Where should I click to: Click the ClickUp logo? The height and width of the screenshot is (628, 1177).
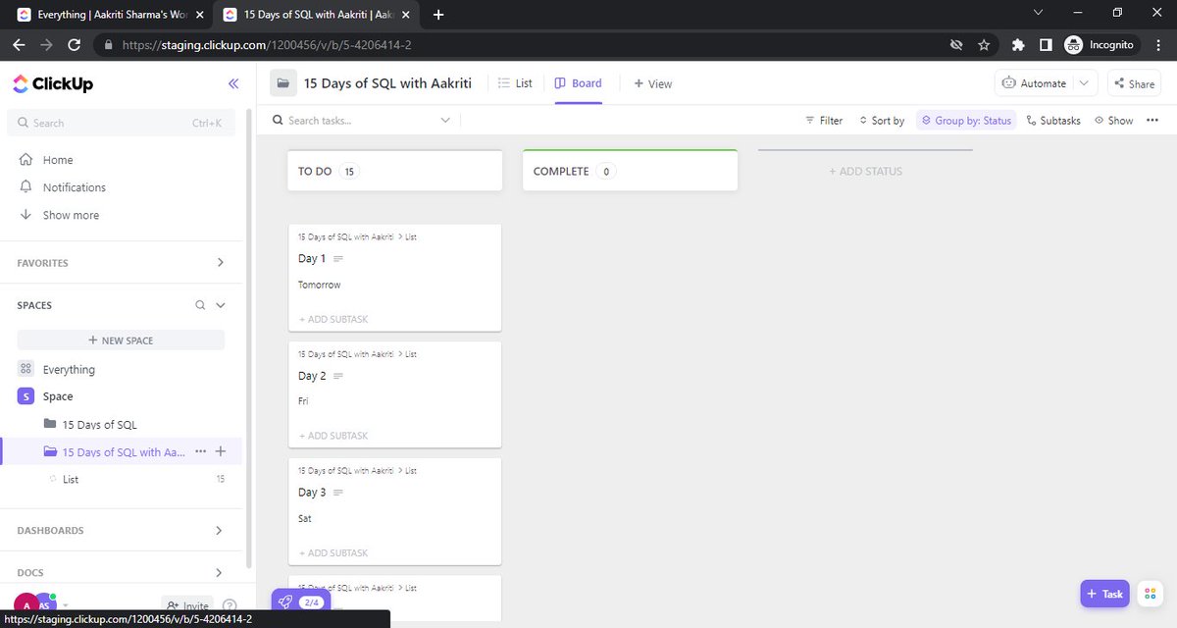click(53, 84)
